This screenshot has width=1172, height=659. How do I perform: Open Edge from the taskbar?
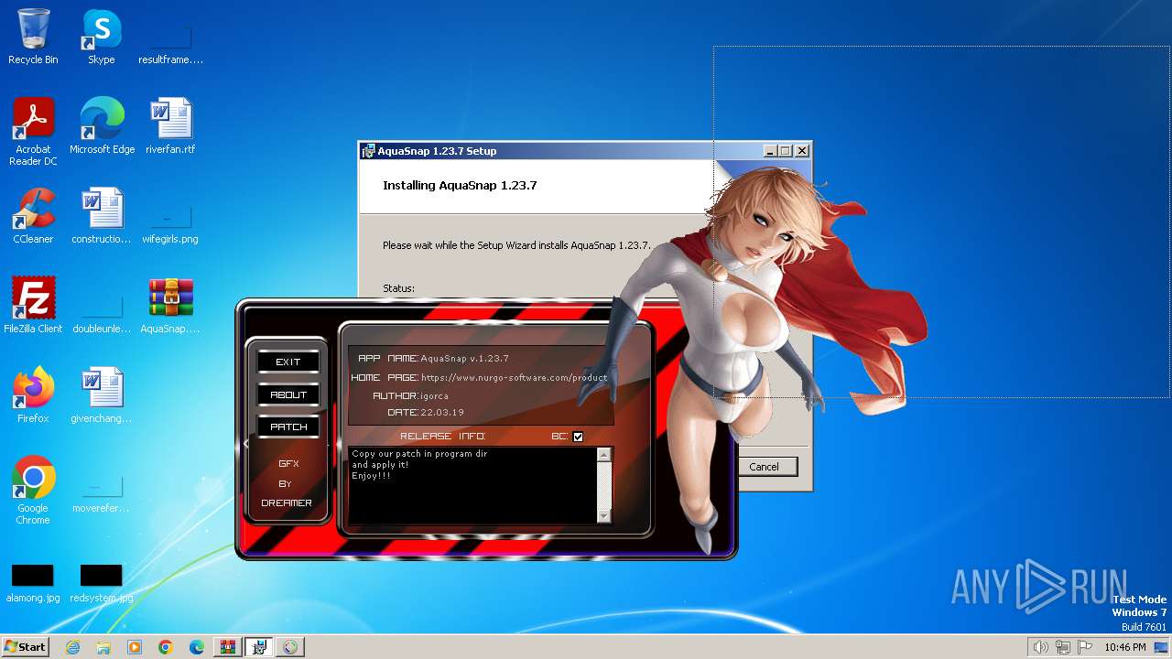(x=197, y=647)
